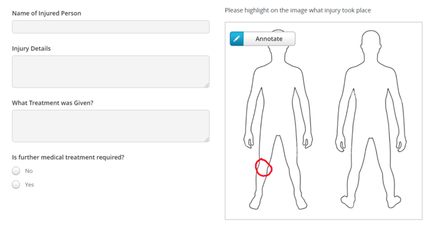Viewport: 437px width, 228px height.
Task: Click the Injury Details heading label
Action: pos(31,49)
